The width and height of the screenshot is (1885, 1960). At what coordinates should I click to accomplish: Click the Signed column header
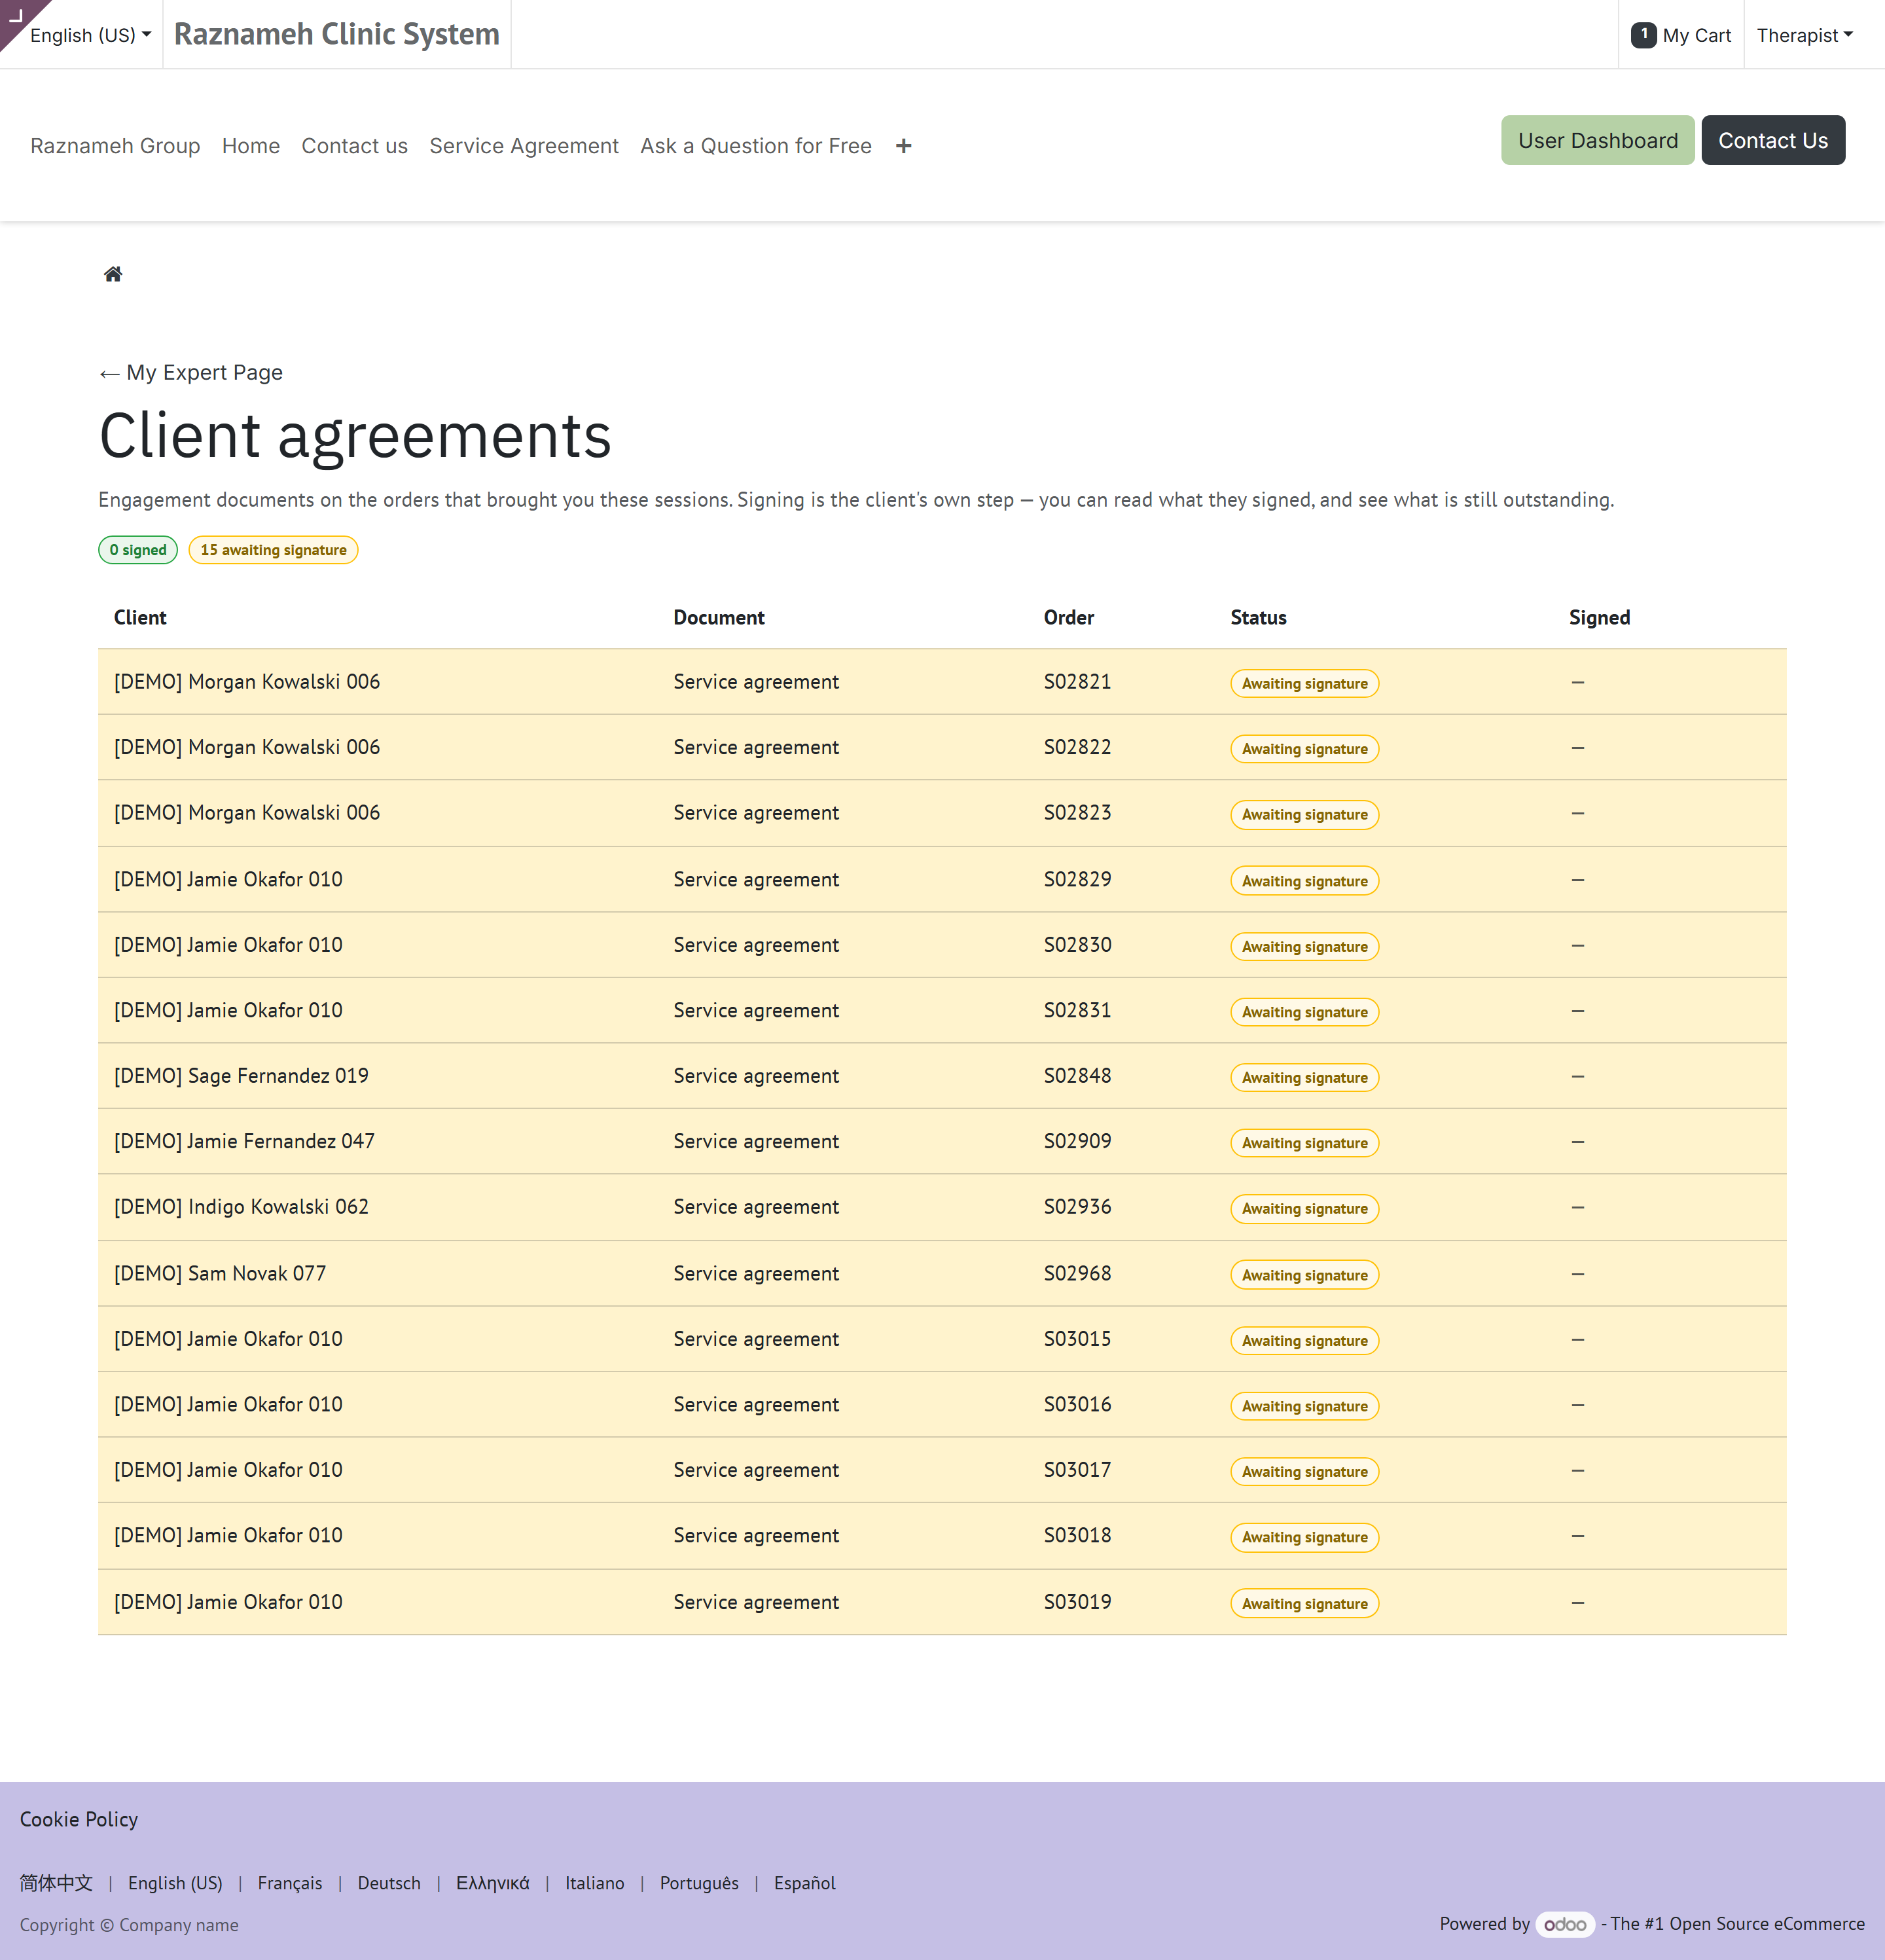tap(1599, 618)
